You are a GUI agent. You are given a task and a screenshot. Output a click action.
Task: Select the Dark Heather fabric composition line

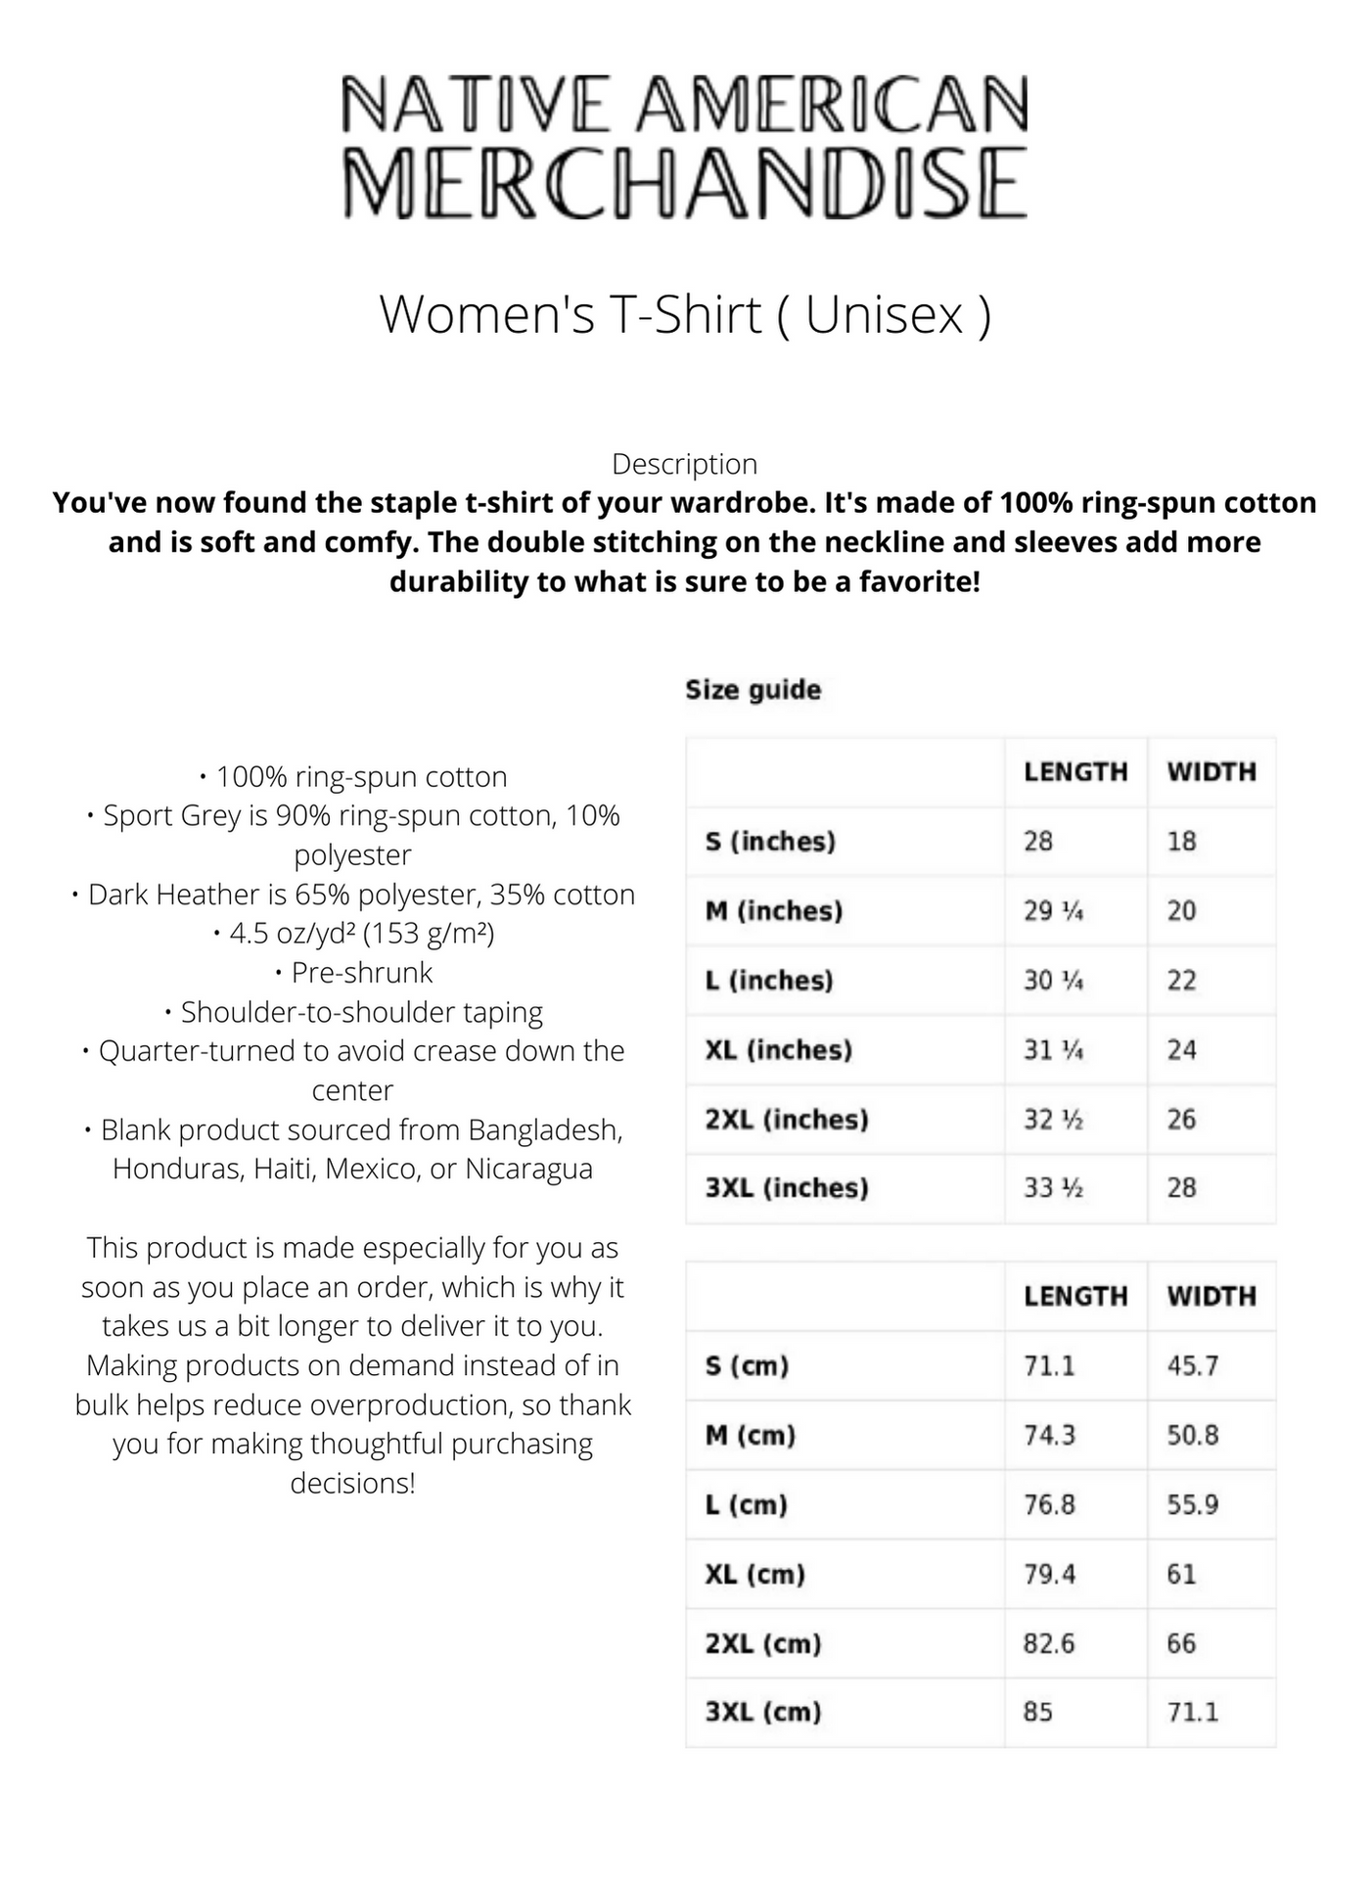pyautogui.click(x=352, y=895)
